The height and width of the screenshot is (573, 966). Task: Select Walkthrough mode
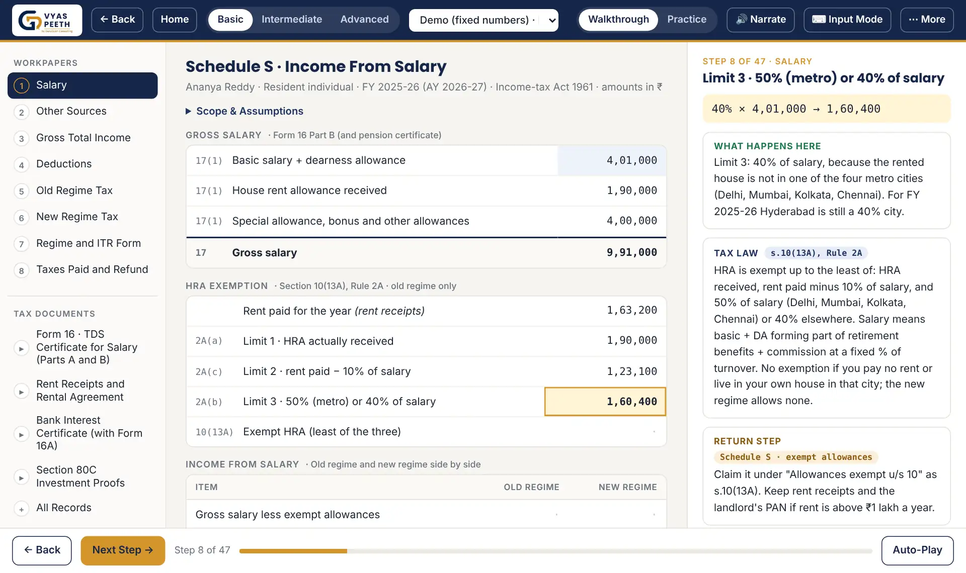(618, 20)
